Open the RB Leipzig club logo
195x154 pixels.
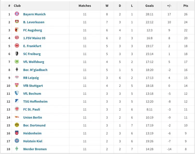(17, 78)
